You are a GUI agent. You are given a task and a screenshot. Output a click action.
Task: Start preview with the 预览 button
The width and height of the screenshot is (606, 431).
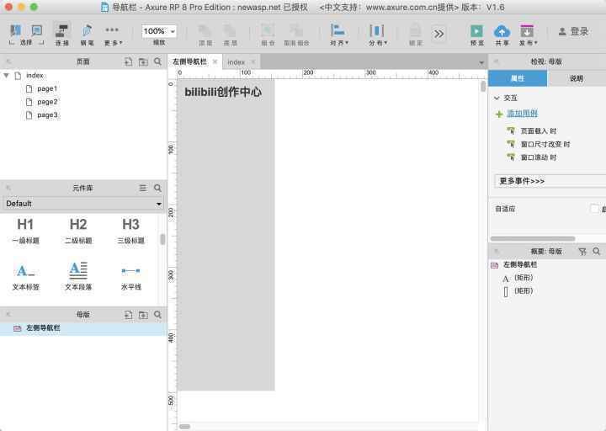(x=477, y=34)
